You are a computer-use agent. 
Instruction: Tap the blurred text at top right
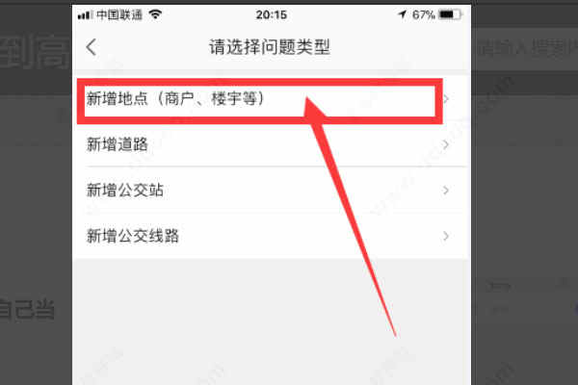coord(526,48)
